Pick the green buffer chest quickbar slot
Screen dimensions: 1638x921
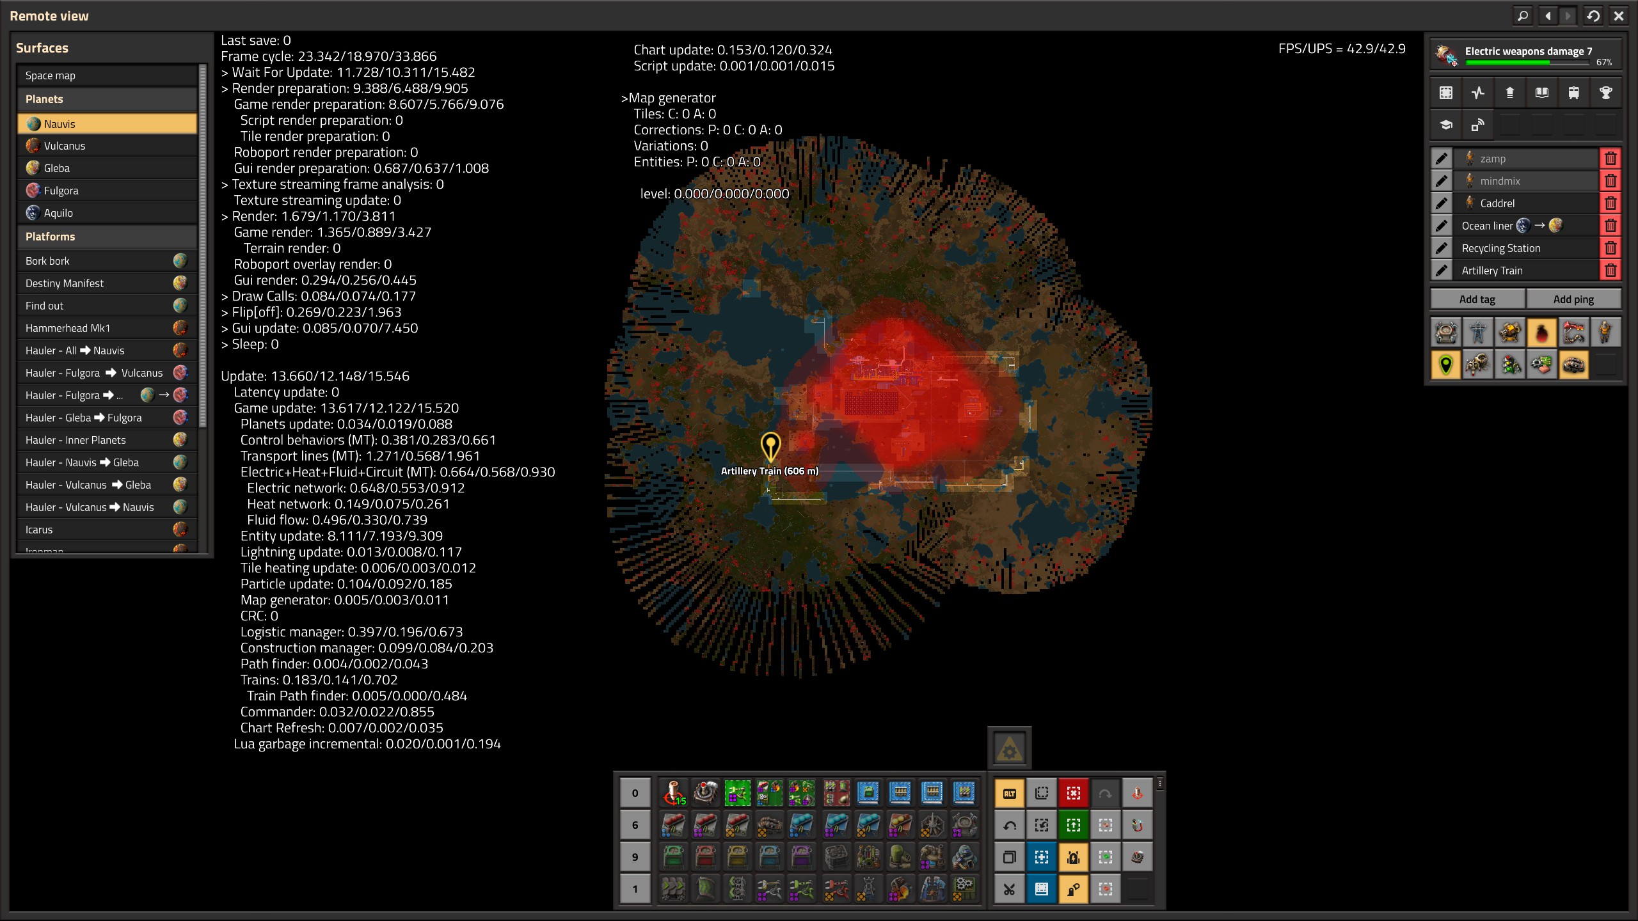(673, 857)
